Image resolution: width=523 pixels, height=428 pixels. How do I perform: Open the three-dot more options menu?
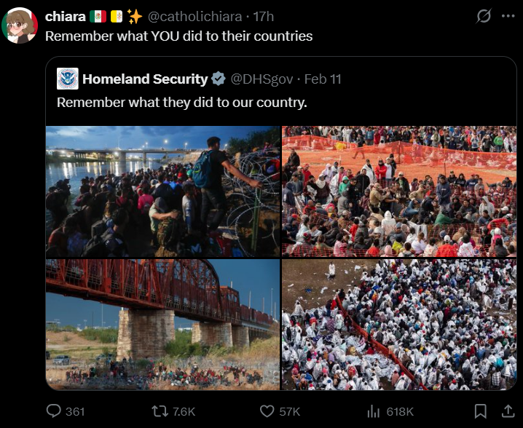tap(508, 16)
